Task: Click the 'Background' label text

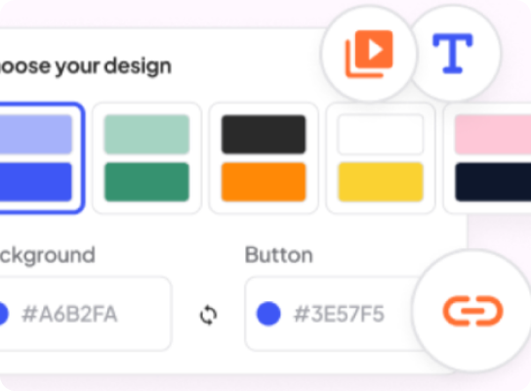Action: [x=47, y=256]
